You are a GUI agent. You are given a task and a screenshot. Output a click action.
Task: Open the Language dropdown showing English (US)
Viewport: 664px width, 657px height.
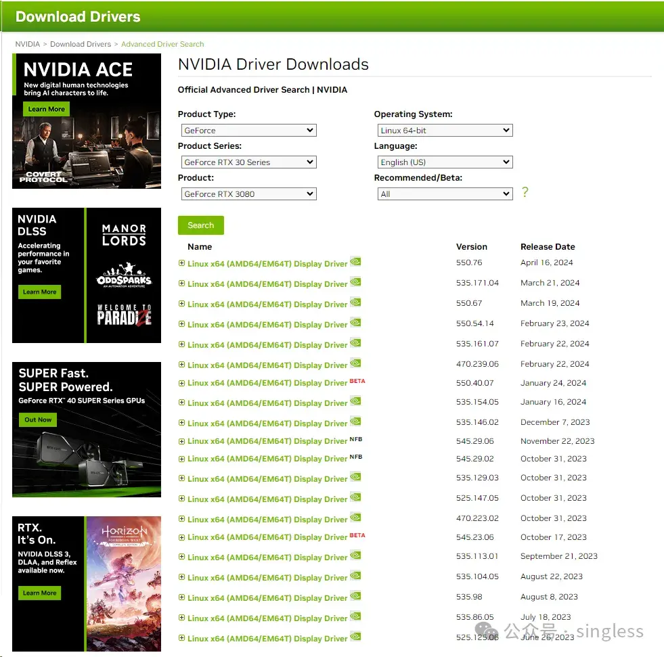tap(445, 162)
